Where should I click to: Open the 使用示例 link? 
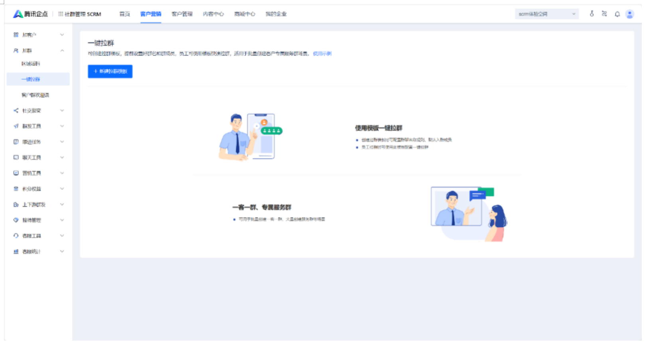pos(322,53)
